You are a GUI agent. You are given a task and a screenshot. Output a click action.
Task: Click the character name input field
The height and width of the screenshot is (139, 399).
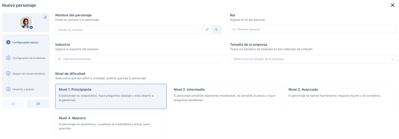pos(127,30)
